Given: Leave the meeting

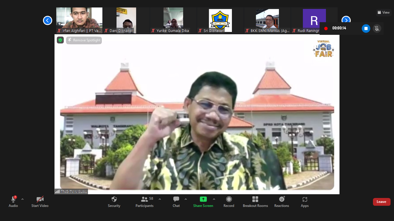Looking at the screenshot, I should [381, 202].
